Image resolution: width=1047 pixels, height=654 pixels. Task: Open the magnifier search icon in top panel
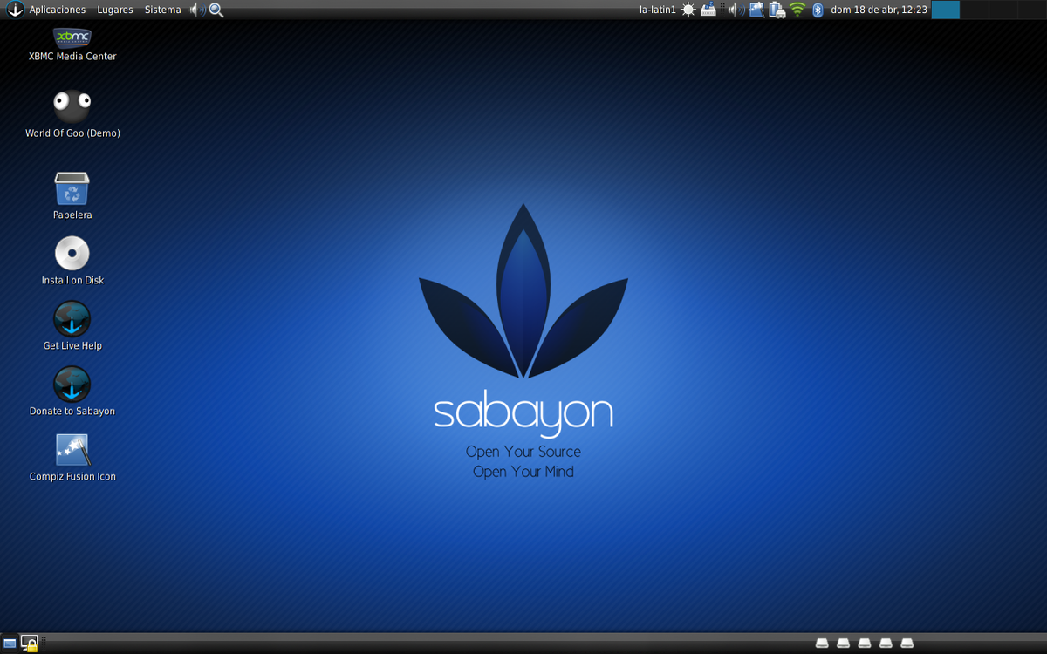(x=216, y=10)
